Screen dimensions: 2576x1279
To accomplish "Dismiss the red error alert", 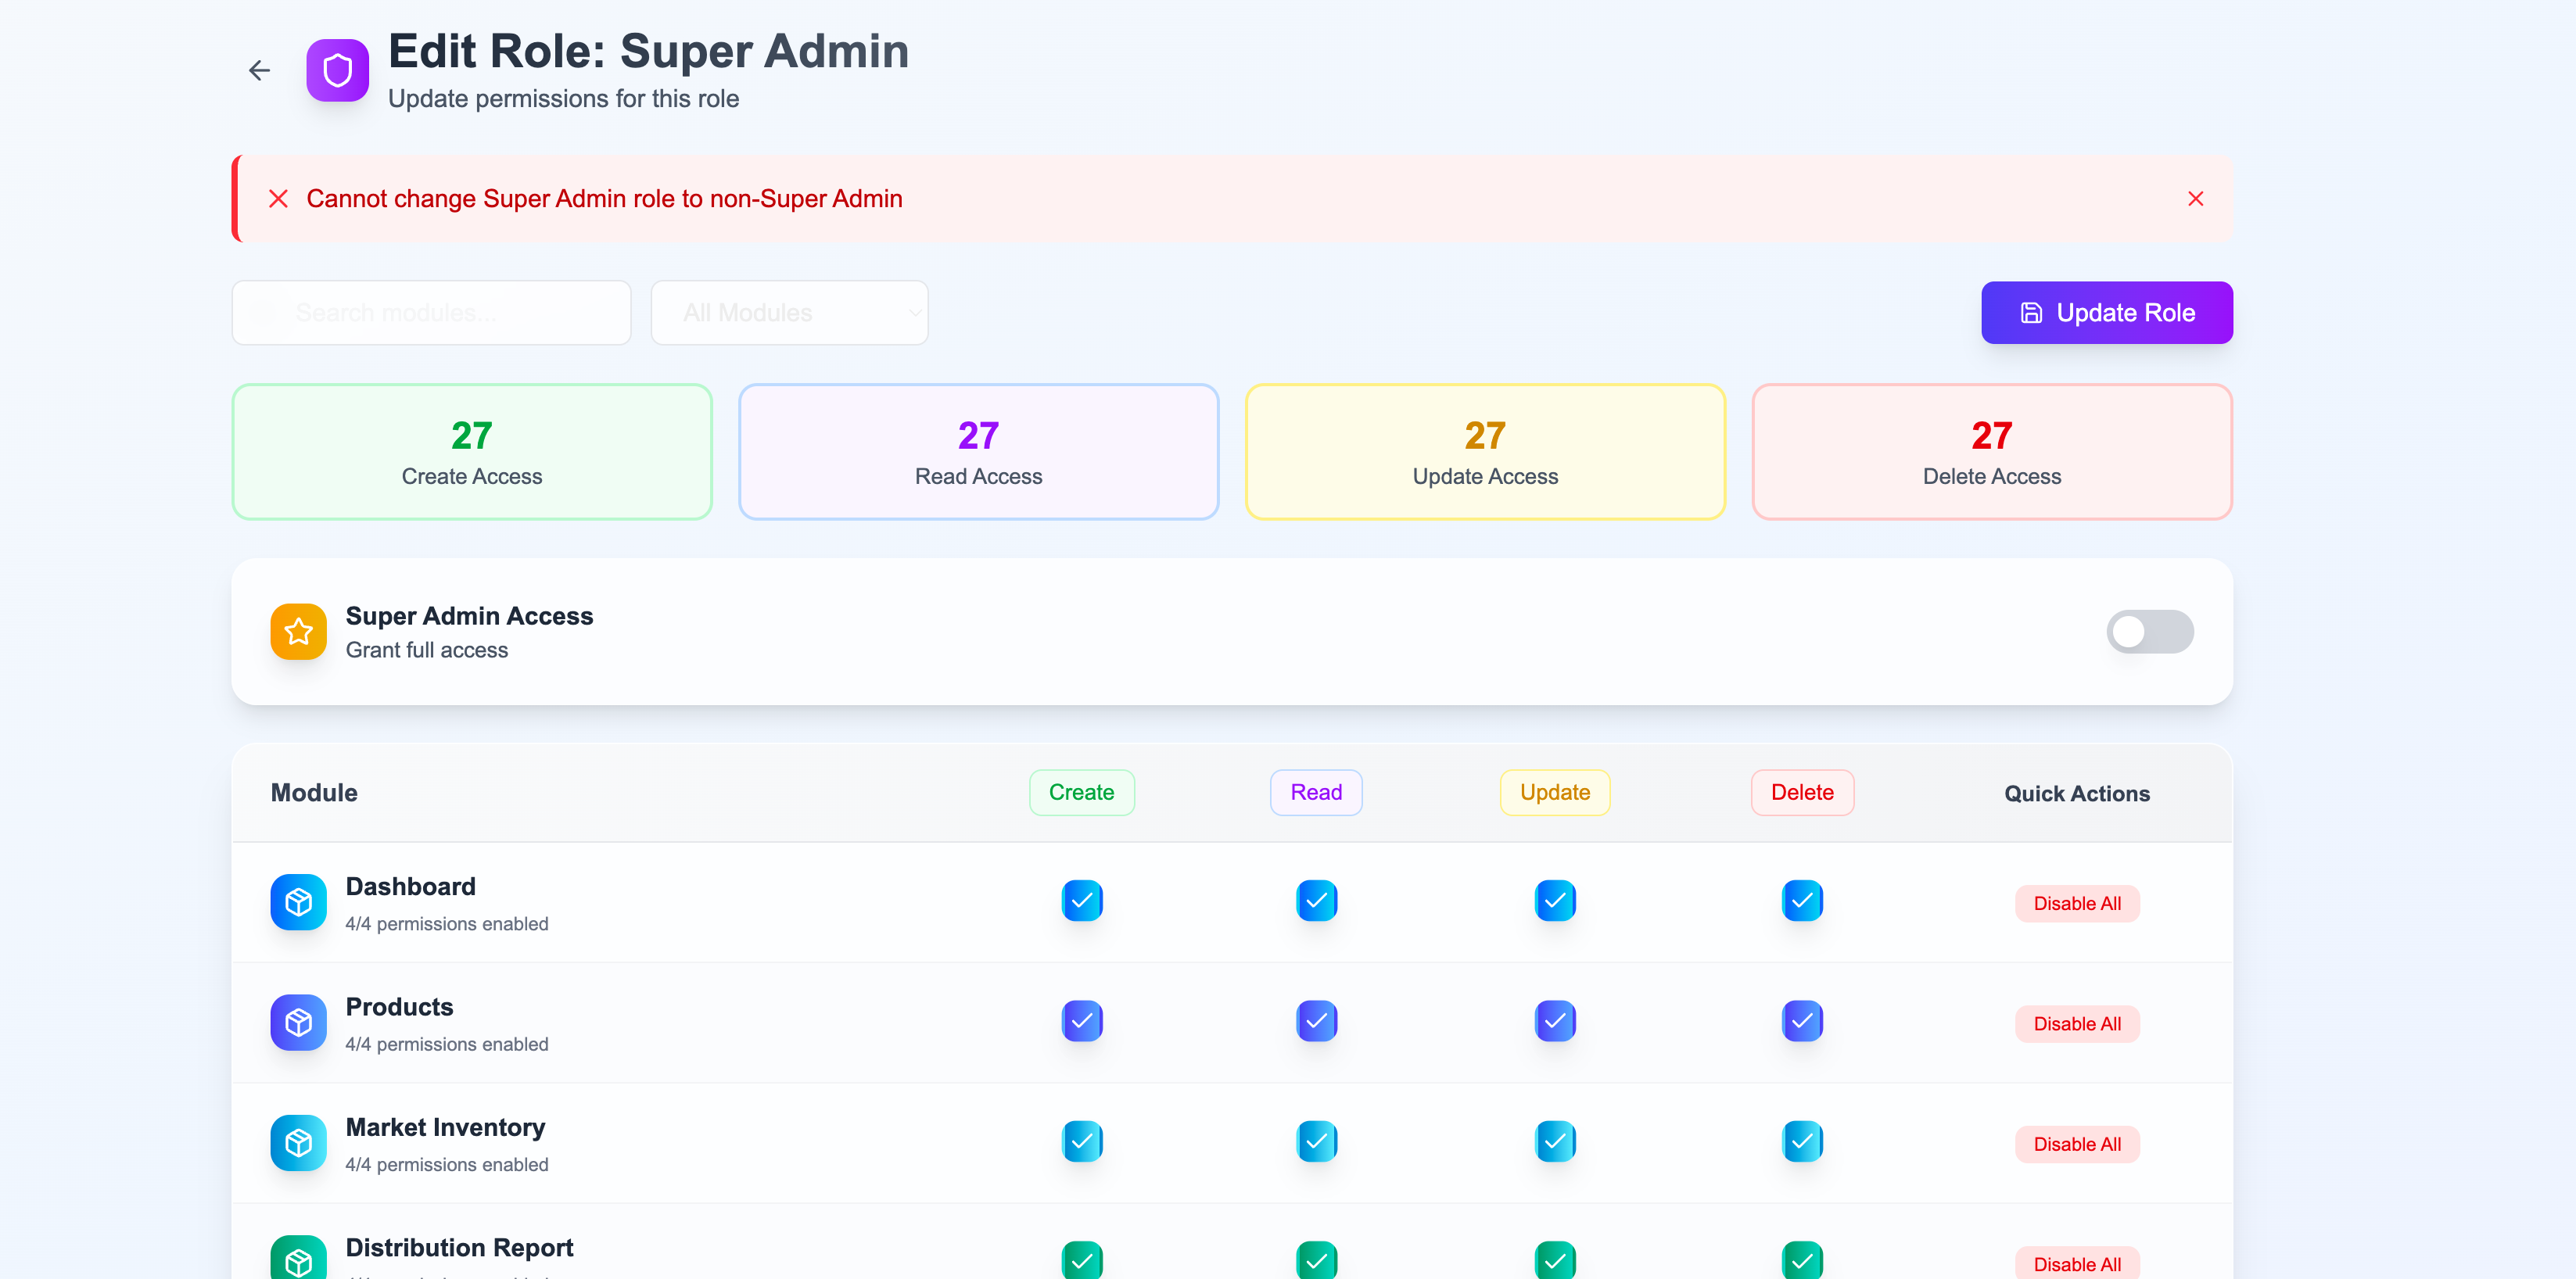I will coord(2195,199).
